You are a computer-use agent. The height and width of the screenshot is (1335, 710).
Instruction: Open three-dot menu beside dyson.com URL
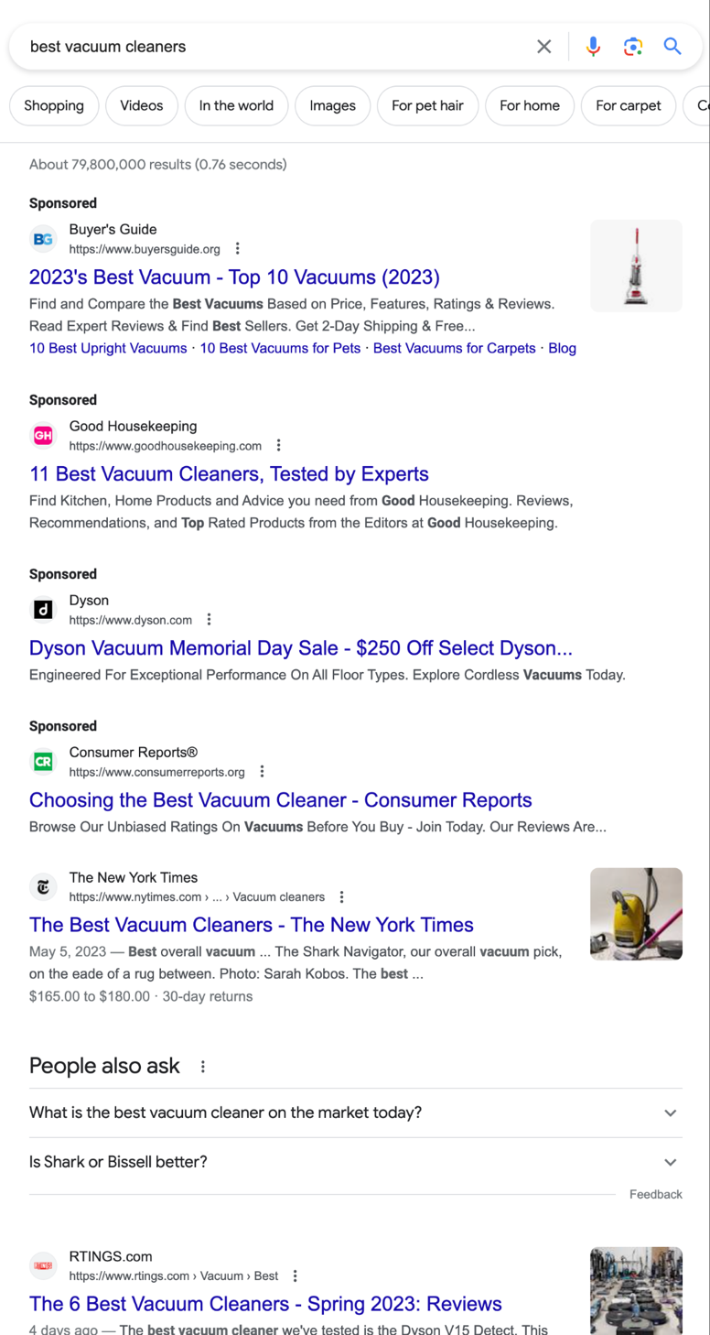tap(210, 620)
